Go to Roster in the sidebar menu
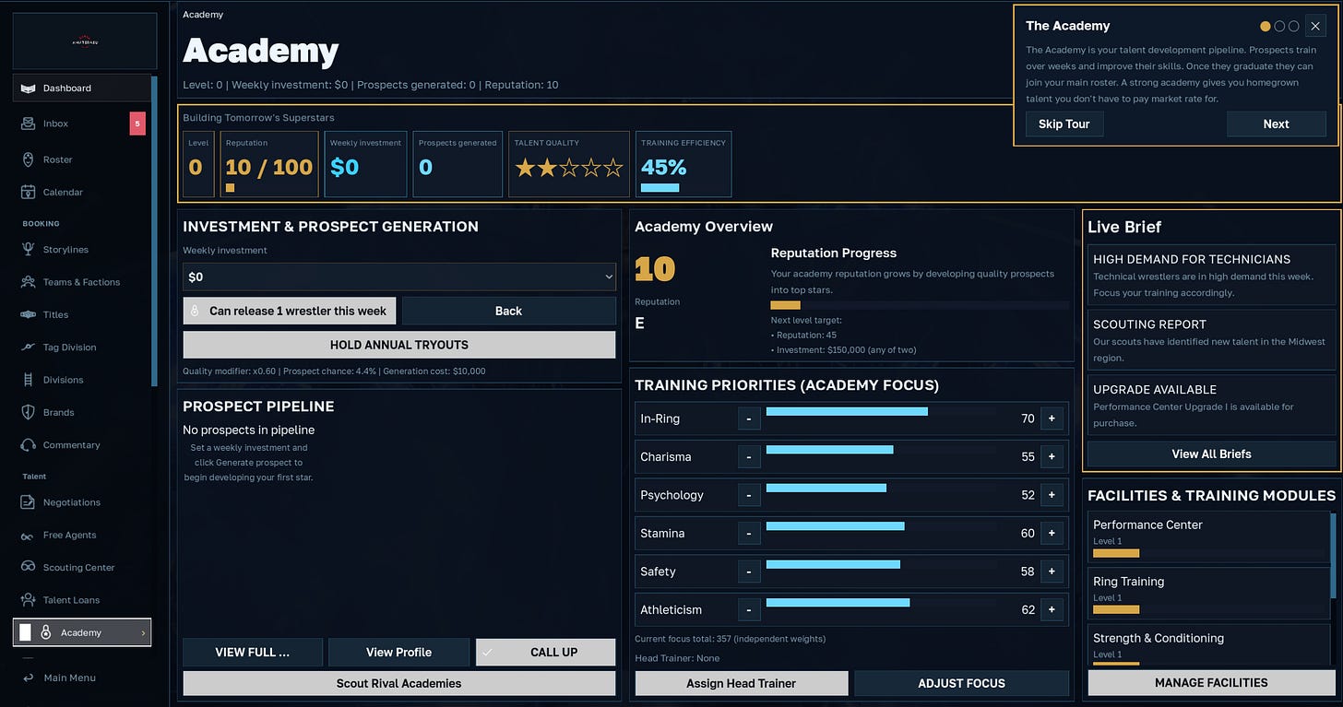 pyautogui.click(x=57, y=159)
